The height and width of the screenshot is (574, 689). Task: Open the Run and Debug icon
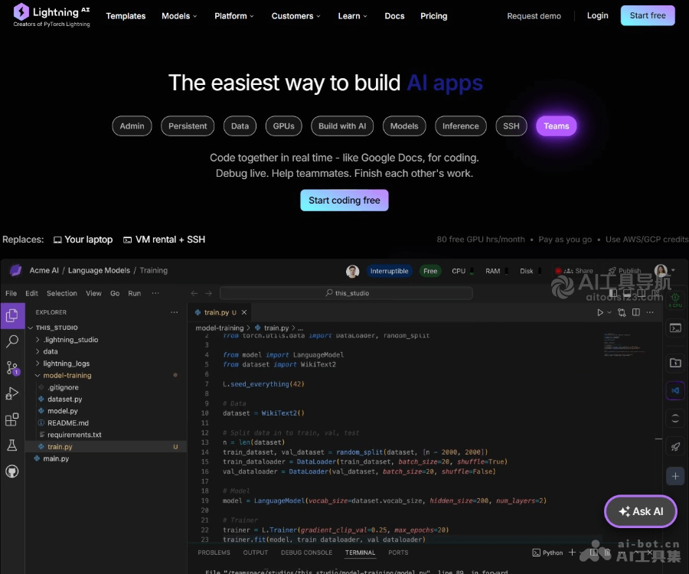click(12, 393)
